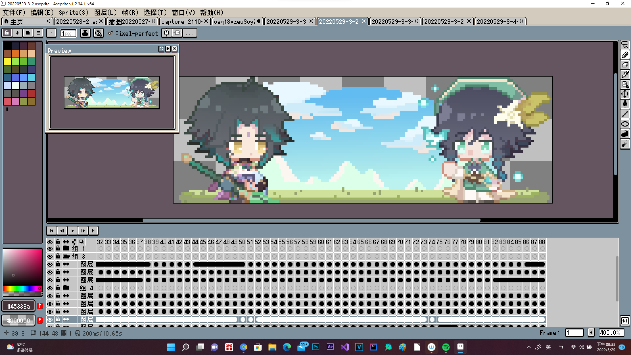Viewport: 631px width, 355px height.
Task: Center the Preview window view icon
Action: pyautogui.click(x=161, y=49)
